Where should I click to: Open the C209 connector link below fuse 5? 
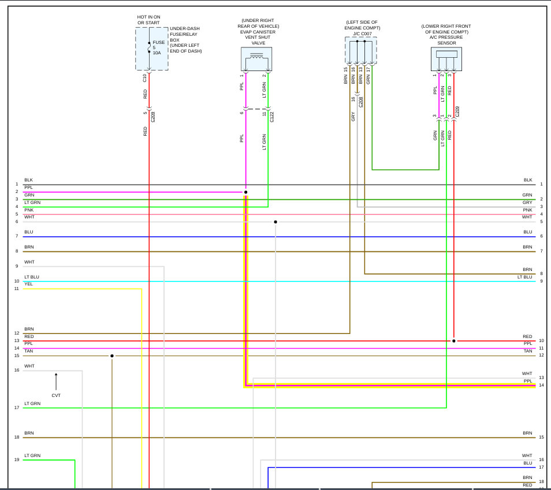point(153,117)
